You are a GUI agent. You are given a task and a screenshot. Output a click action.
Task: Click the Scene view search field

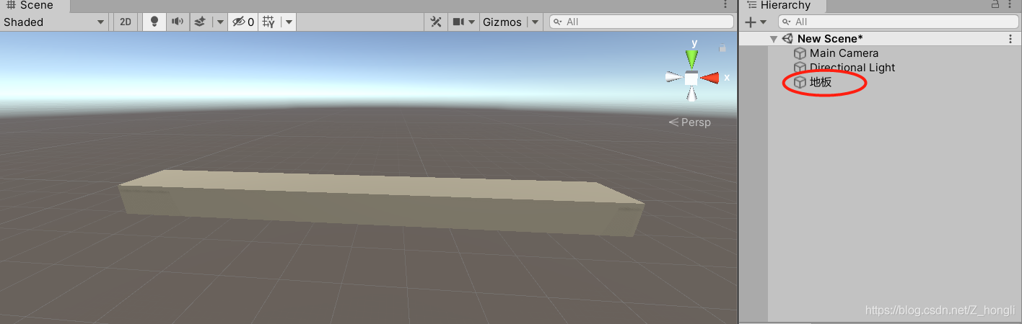tap(642, 22)
